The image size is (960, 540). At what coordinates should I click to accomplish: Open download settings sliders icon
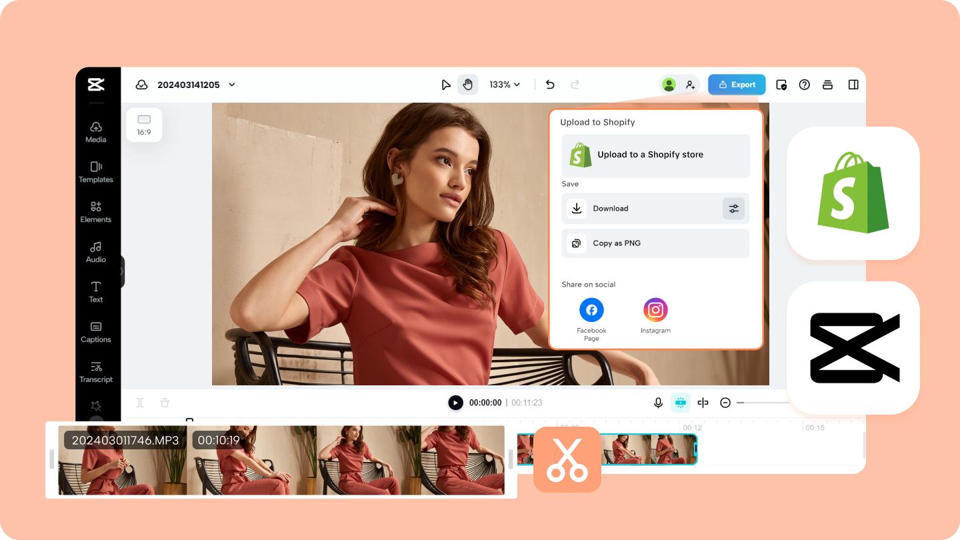733,209
